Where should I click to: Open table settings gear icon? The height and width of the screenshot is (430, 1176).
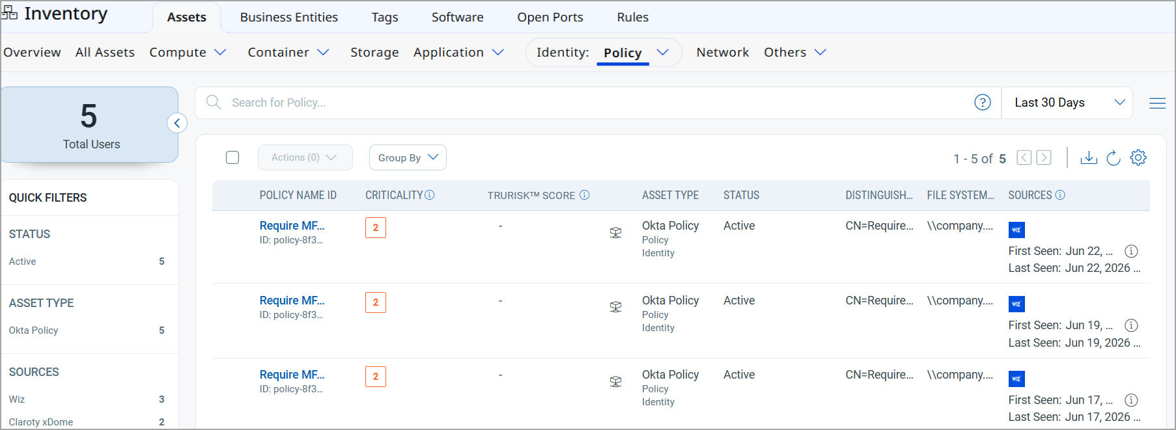pos(1138,157)
